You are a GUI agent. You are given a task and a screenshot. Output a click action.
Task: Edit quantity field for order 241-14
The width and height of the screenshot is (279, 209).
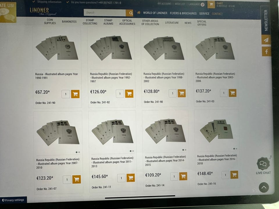click(174, 176)
